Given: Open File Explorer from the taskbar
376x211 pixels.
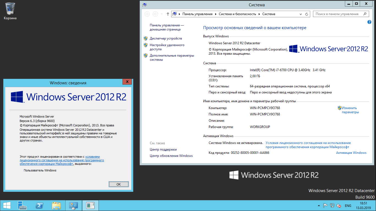Looking at the screenshot, I should coord(56,206).
